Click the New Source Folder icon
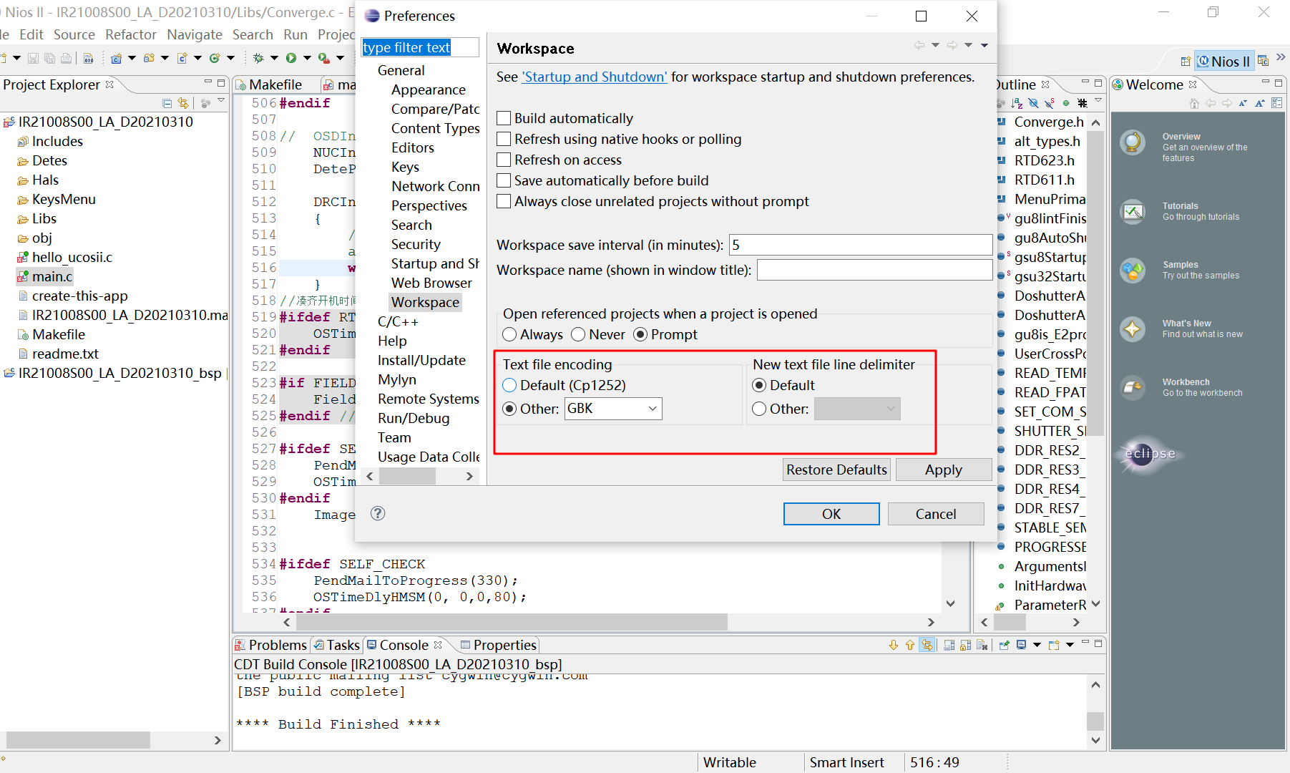 [x=149, y=58]
